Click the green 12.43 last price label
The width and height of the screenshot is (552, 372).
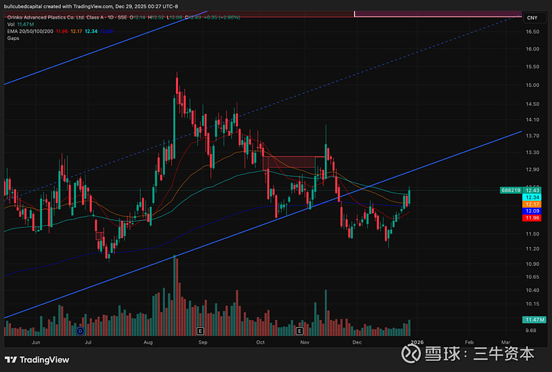coord(533,190)
